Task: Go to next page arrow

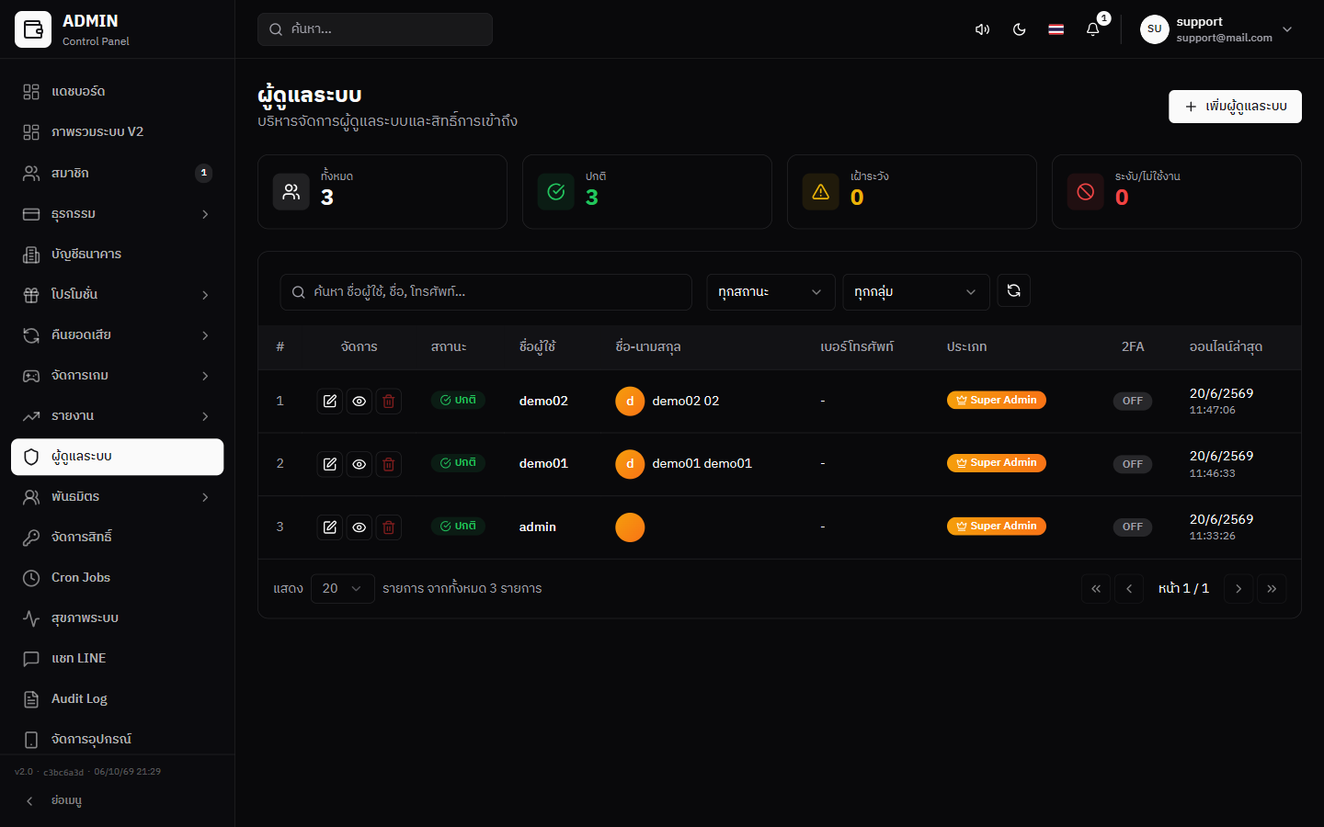Action: point(1238,588)
